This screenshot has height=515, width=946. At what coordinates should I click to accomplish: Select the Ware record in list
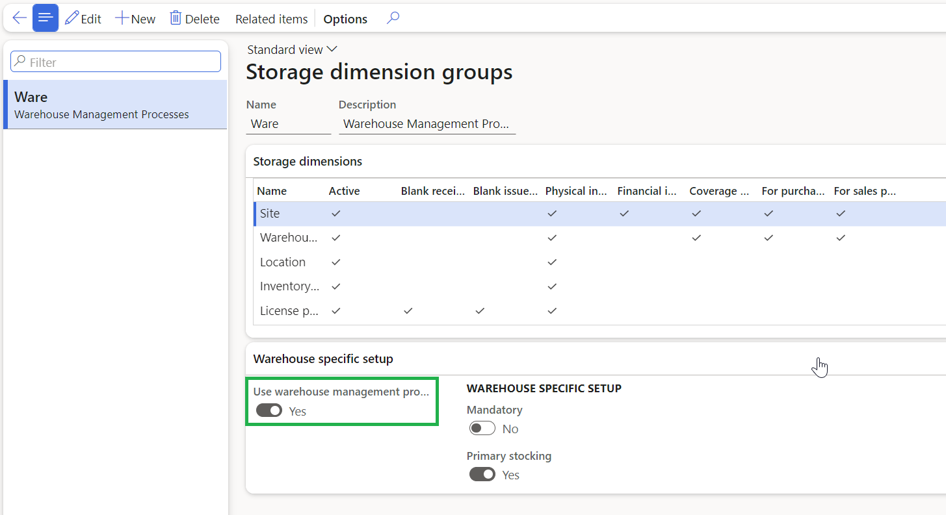coord(115,105)
